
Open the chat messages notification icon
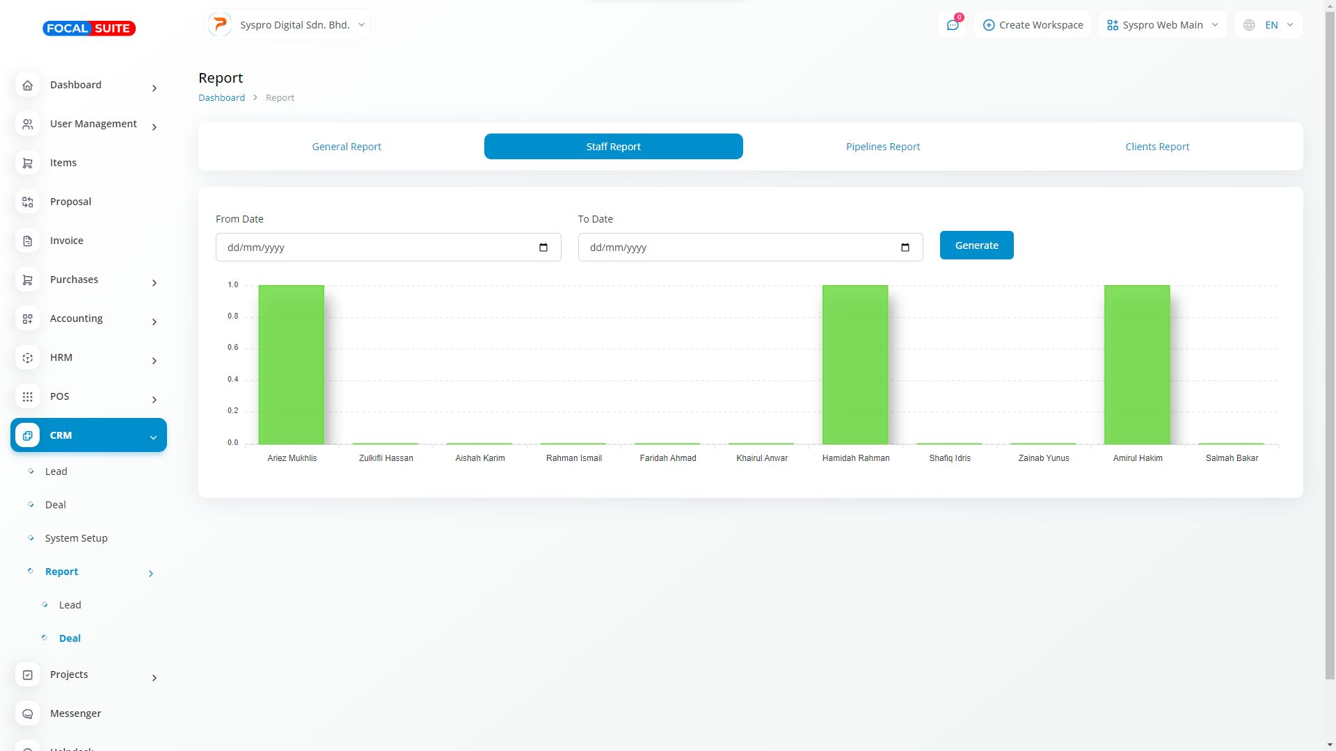click(x=953, y=25)
